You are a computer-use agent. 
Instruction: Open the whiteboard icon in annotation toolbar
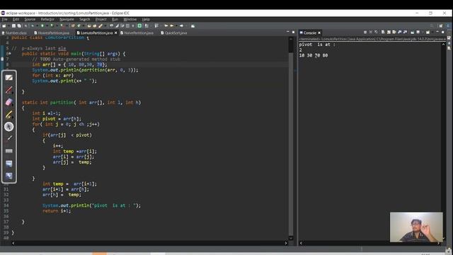[x=9, y=77]
